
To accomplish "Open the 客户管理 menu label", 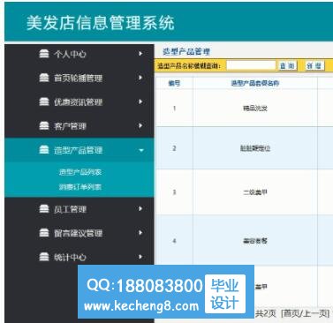I will pyautogui.click(x=70, y=126).
